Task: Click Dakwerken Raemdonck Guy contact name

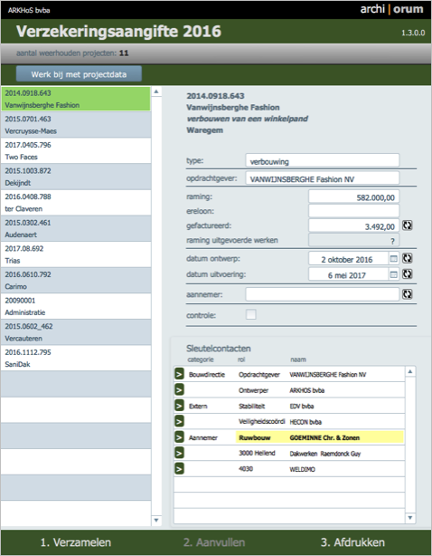Action: [324, 454]
